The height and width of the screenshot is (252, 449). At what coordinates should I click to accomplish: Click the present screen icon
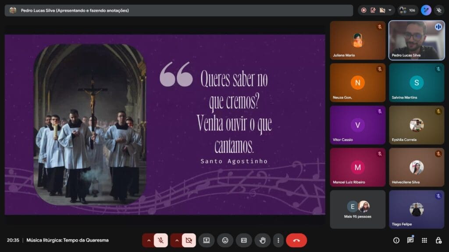tap(206, 240)
